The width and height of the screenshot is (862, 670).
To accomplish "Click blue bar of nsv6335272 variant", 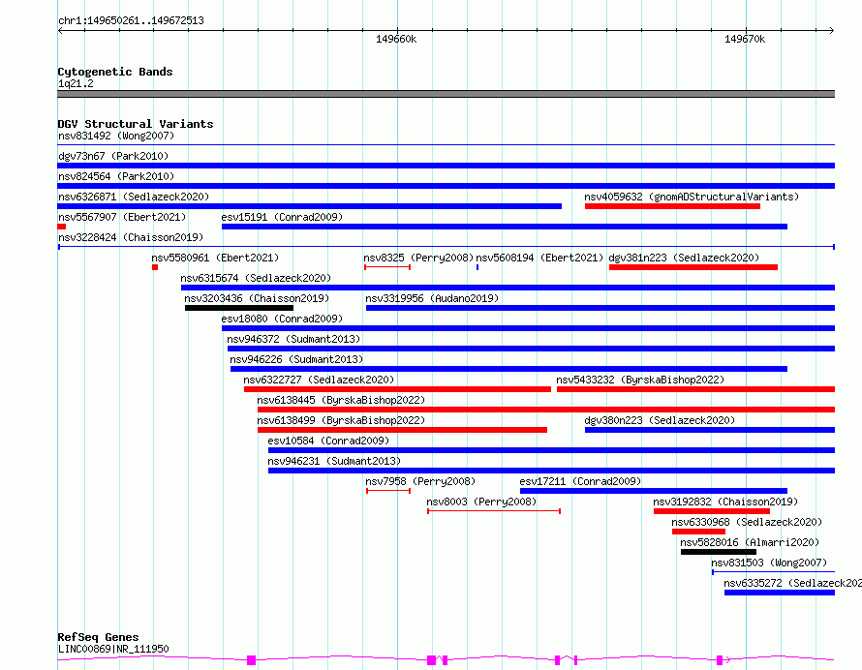I will click(780, 593).
